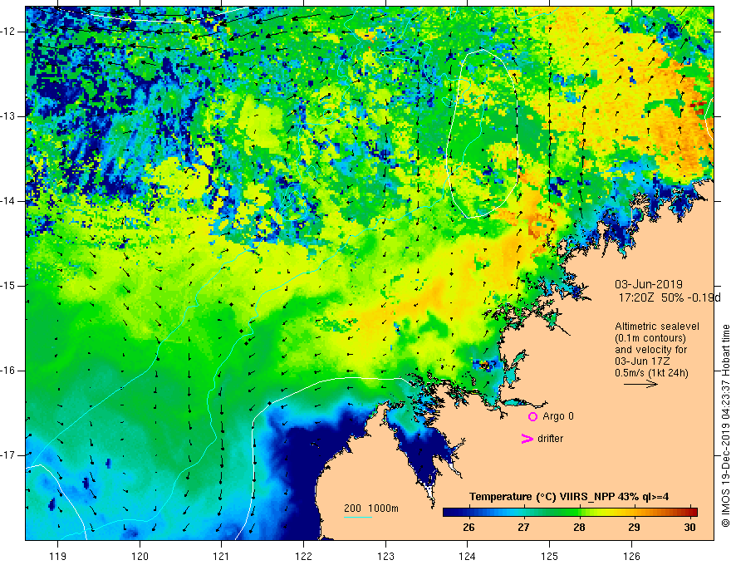Click the "03-Jun-2019" date text

click(x=649, y=284)
